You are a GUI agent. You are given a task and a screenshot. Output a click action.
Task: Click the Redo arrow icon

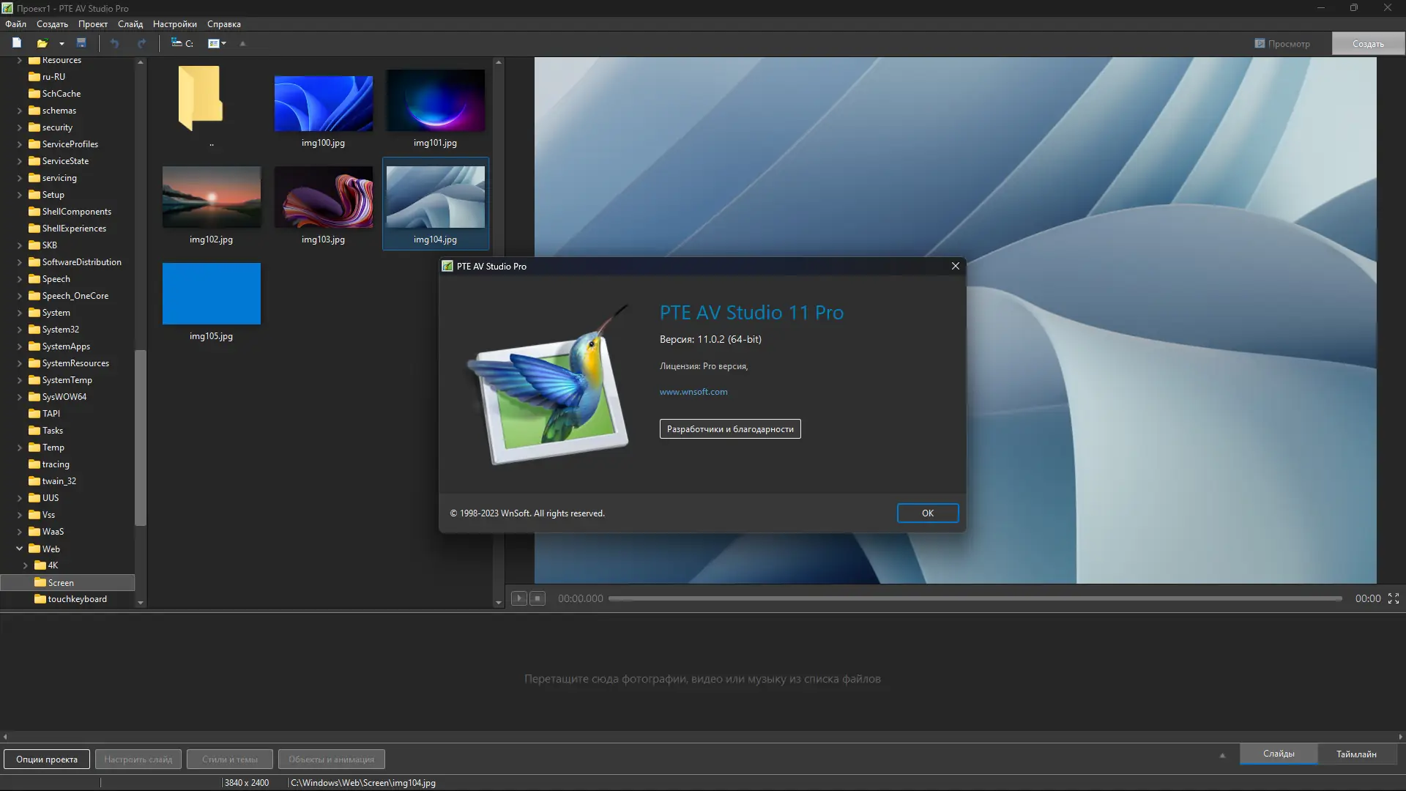click(x=141, y=43)
